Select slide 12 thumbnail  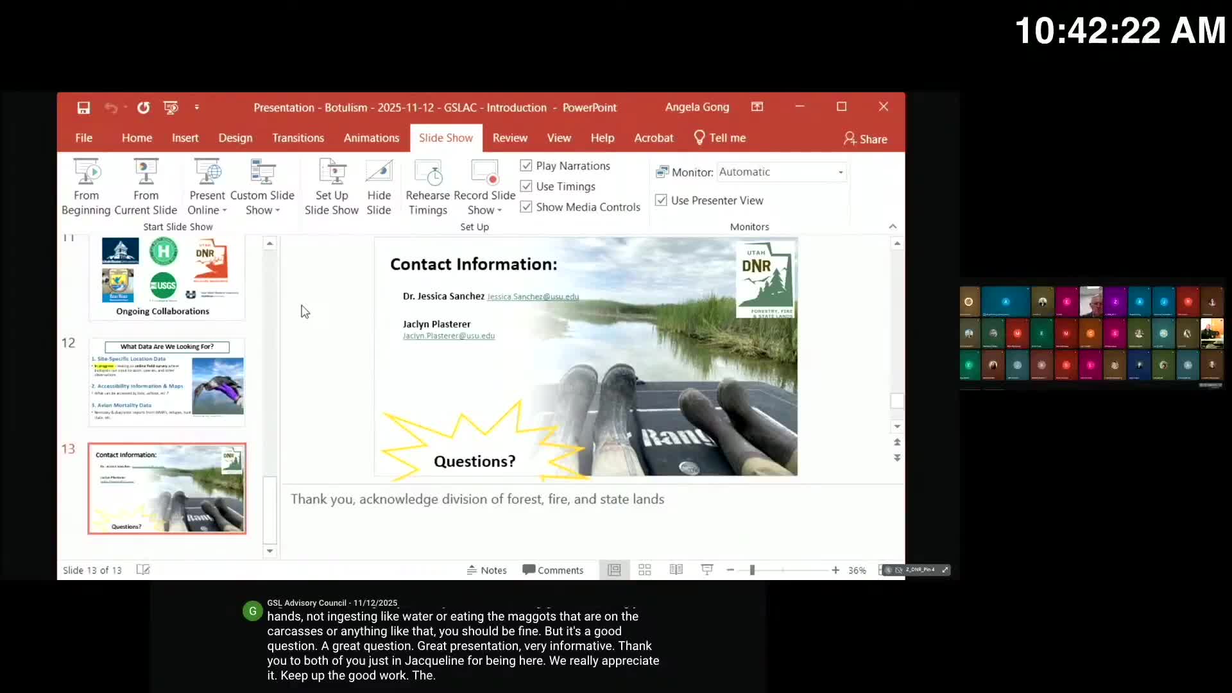[x=167, y=382]
